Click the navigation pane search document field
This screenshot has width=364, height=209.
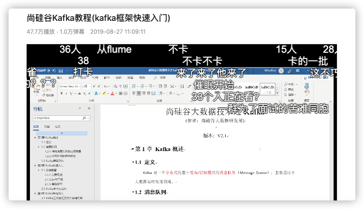tap(61, 118)
